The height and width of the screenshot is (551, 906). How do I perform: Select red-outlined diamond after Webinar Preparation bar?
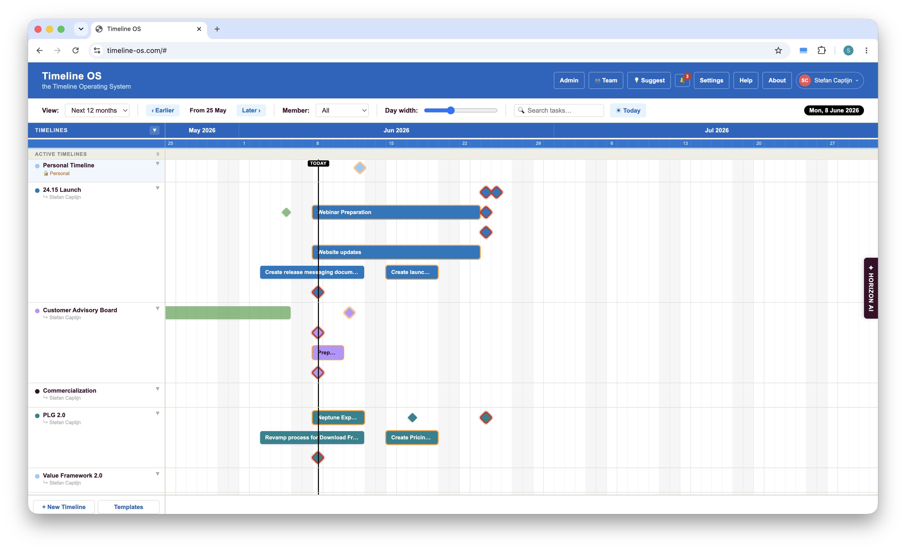tap(486, 212)
